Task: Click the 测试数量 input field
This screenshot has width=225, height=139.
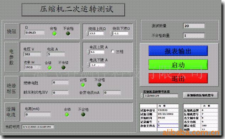Action: (x=194, y=26)
